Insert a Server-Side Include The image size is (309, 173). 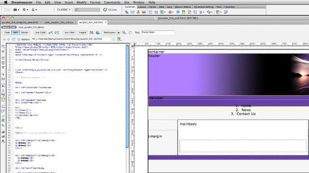point(189,12)
